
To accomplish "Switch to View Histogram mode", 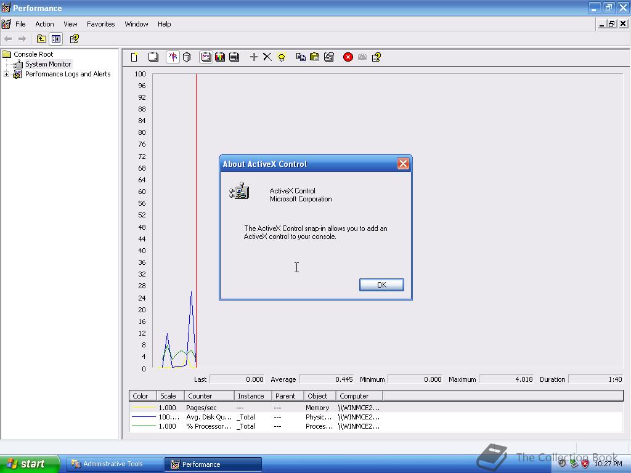I will click(x=220, y=57).
